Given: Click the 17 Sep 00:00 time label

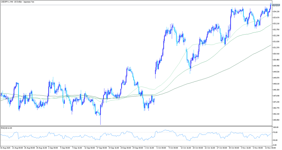Looking at the screenshot, I should point(102,148).
